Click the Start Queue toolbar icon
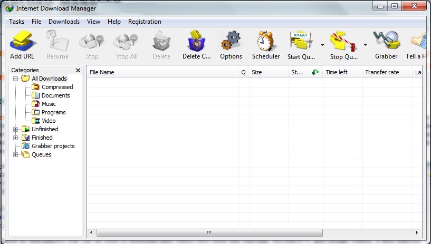Screen dimensions: 431x244 coord(301,42)
